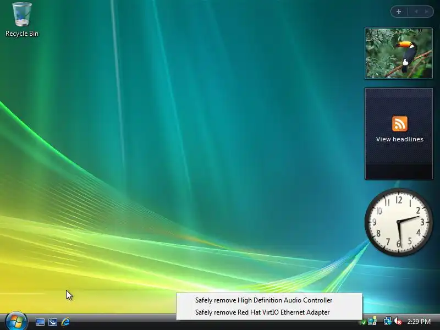Open the Windows Sidebar tray icon

[x=372, y=321]
